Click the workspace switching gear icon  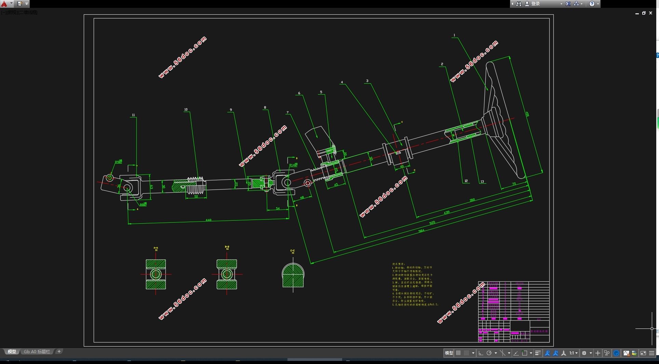(x=584, y=353)
